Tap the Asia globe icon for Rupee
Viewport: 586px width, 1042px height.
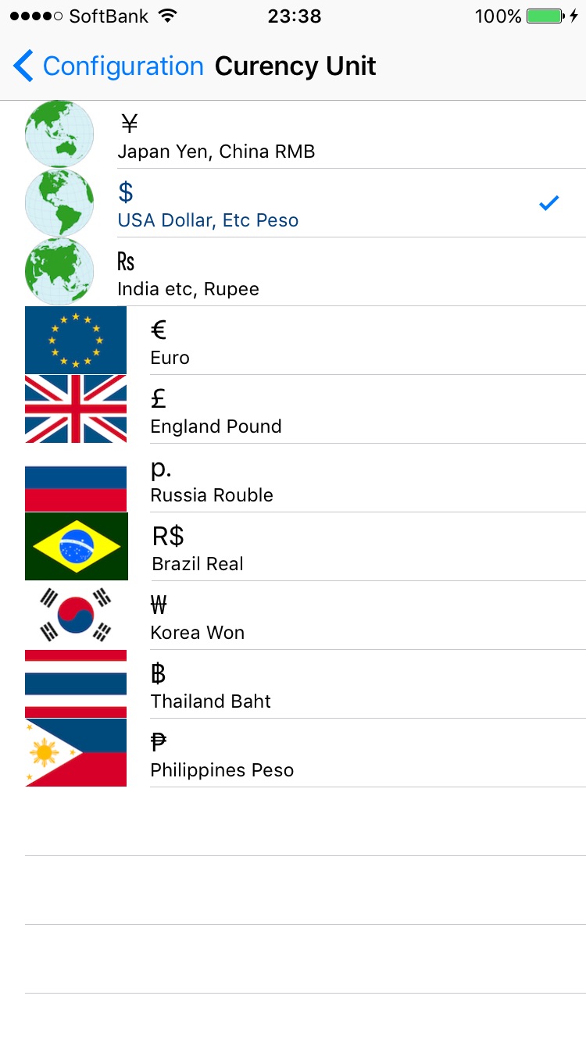click(59, 271)
